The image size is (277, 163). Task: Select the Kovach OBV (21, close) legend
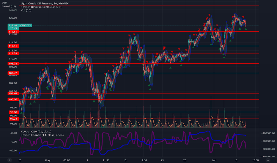[x=36, y=132]
